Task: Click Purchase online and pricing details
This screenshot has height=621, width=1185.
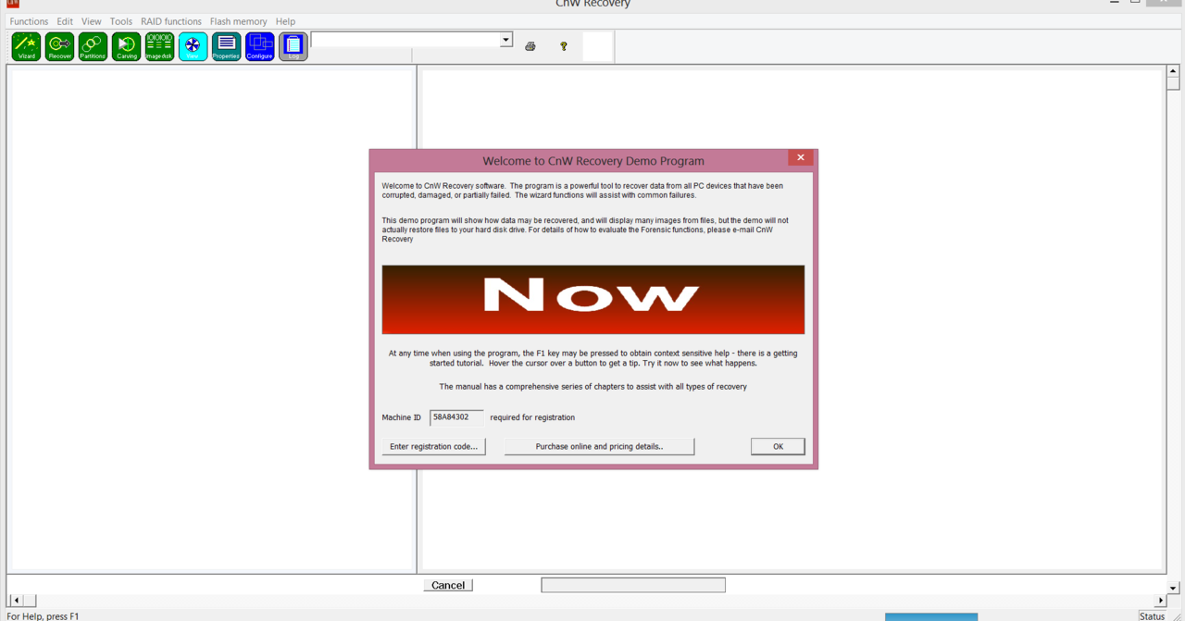Action: click(x=599, y=446)
